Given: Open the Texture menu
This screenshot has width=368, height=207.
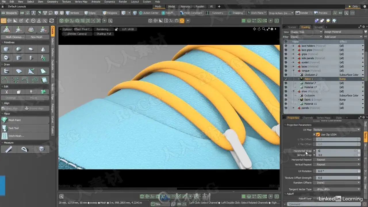Looking at the screenshot, I should click(66, 2).
